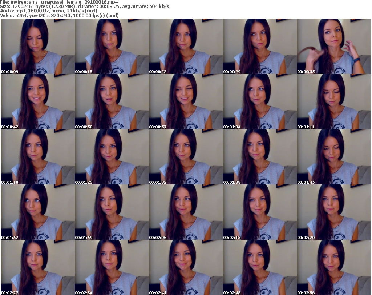Open the frame stamped 00:00:50
This screenshot has width=372, height=295.
[112, 101]
